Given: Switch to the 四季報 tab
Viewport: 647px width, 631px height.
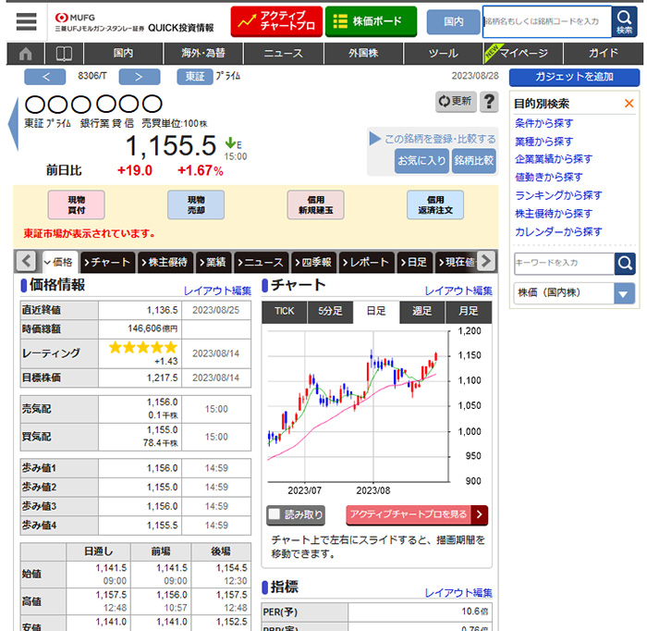Looking at the screenshot, I should [314, 262].
